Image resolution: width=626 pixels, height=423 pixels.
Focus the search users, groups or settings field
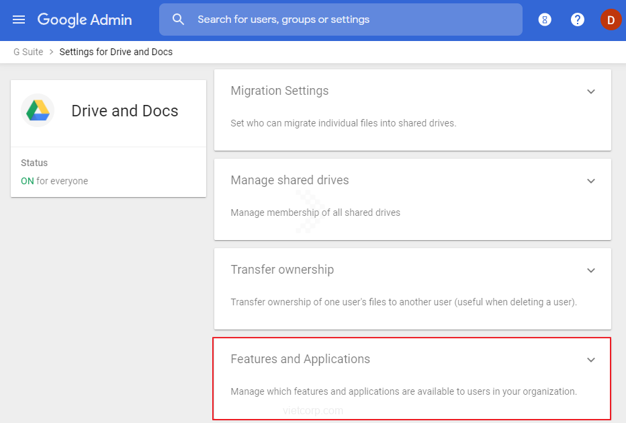349,20
